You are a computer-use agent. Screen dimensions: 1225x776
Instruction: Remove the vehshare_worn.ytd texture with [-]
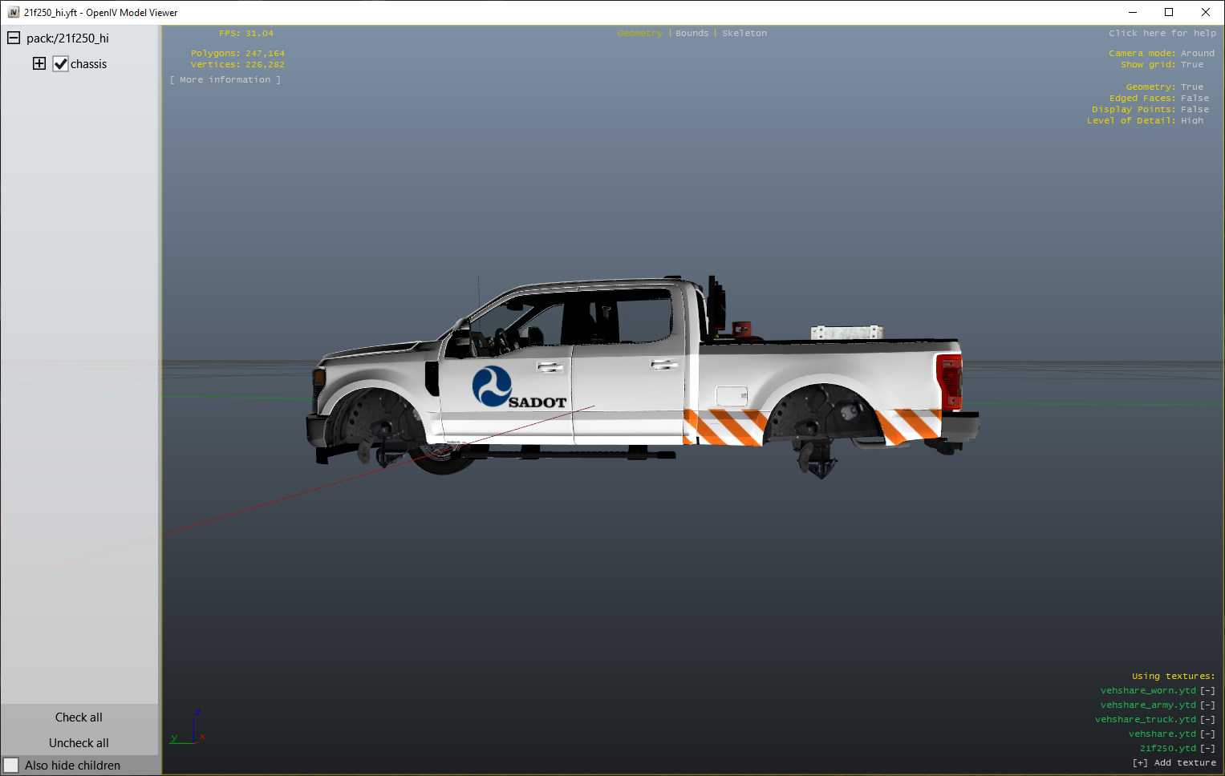click(1207, 691)
